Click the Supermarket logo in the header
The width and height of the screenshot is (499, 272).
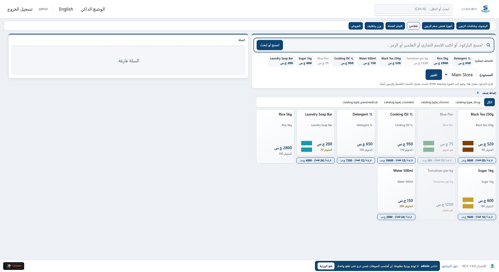[x=485, y=9]
